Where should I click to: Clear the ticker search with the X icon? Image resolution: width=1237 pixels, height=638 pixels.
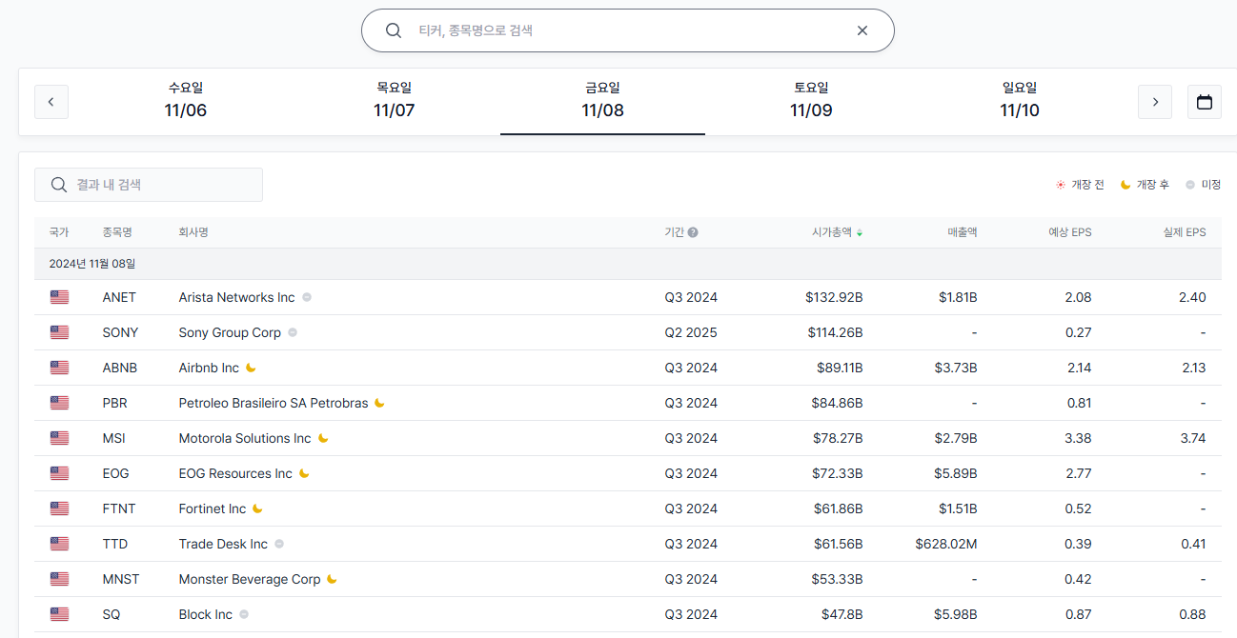pos(862,30)
